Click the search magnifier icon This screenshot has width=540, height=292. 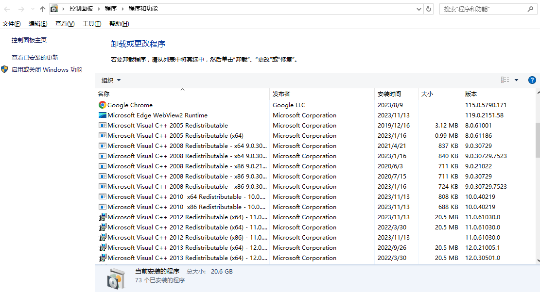pos(530,9)
